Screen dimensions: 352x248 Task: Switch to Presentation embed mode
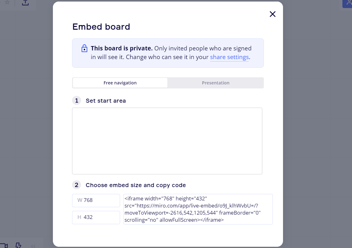216,83
